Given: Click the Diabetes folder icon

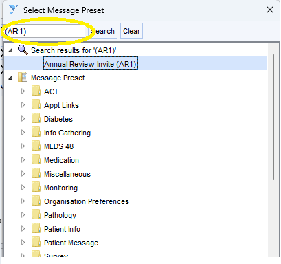Looking at the screenshot, I should pos(36,118).
